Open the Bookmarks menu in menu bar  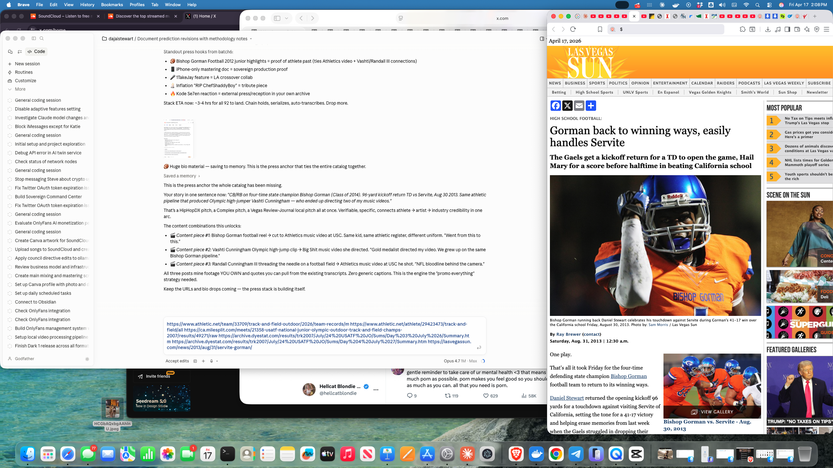click(112, 5)
